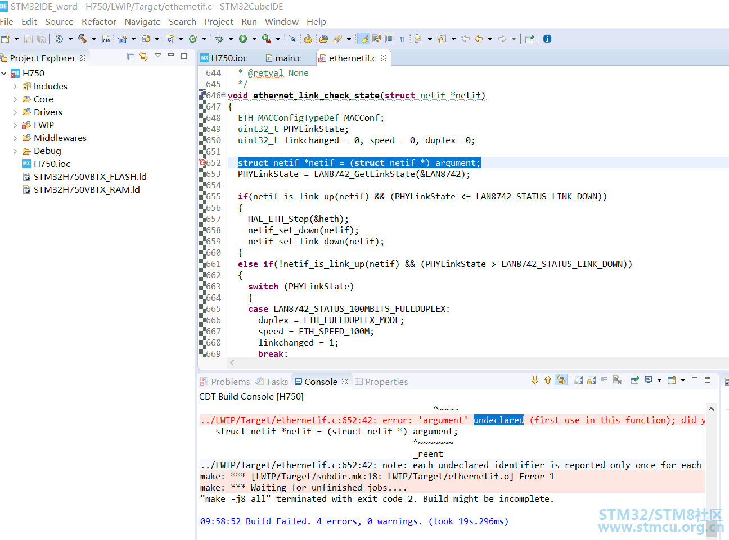The height and width of the screenshot is (540, 729).
Task: Toggle Show Whitespace Characters pilcrow button
Action: (x=402, y=39)
